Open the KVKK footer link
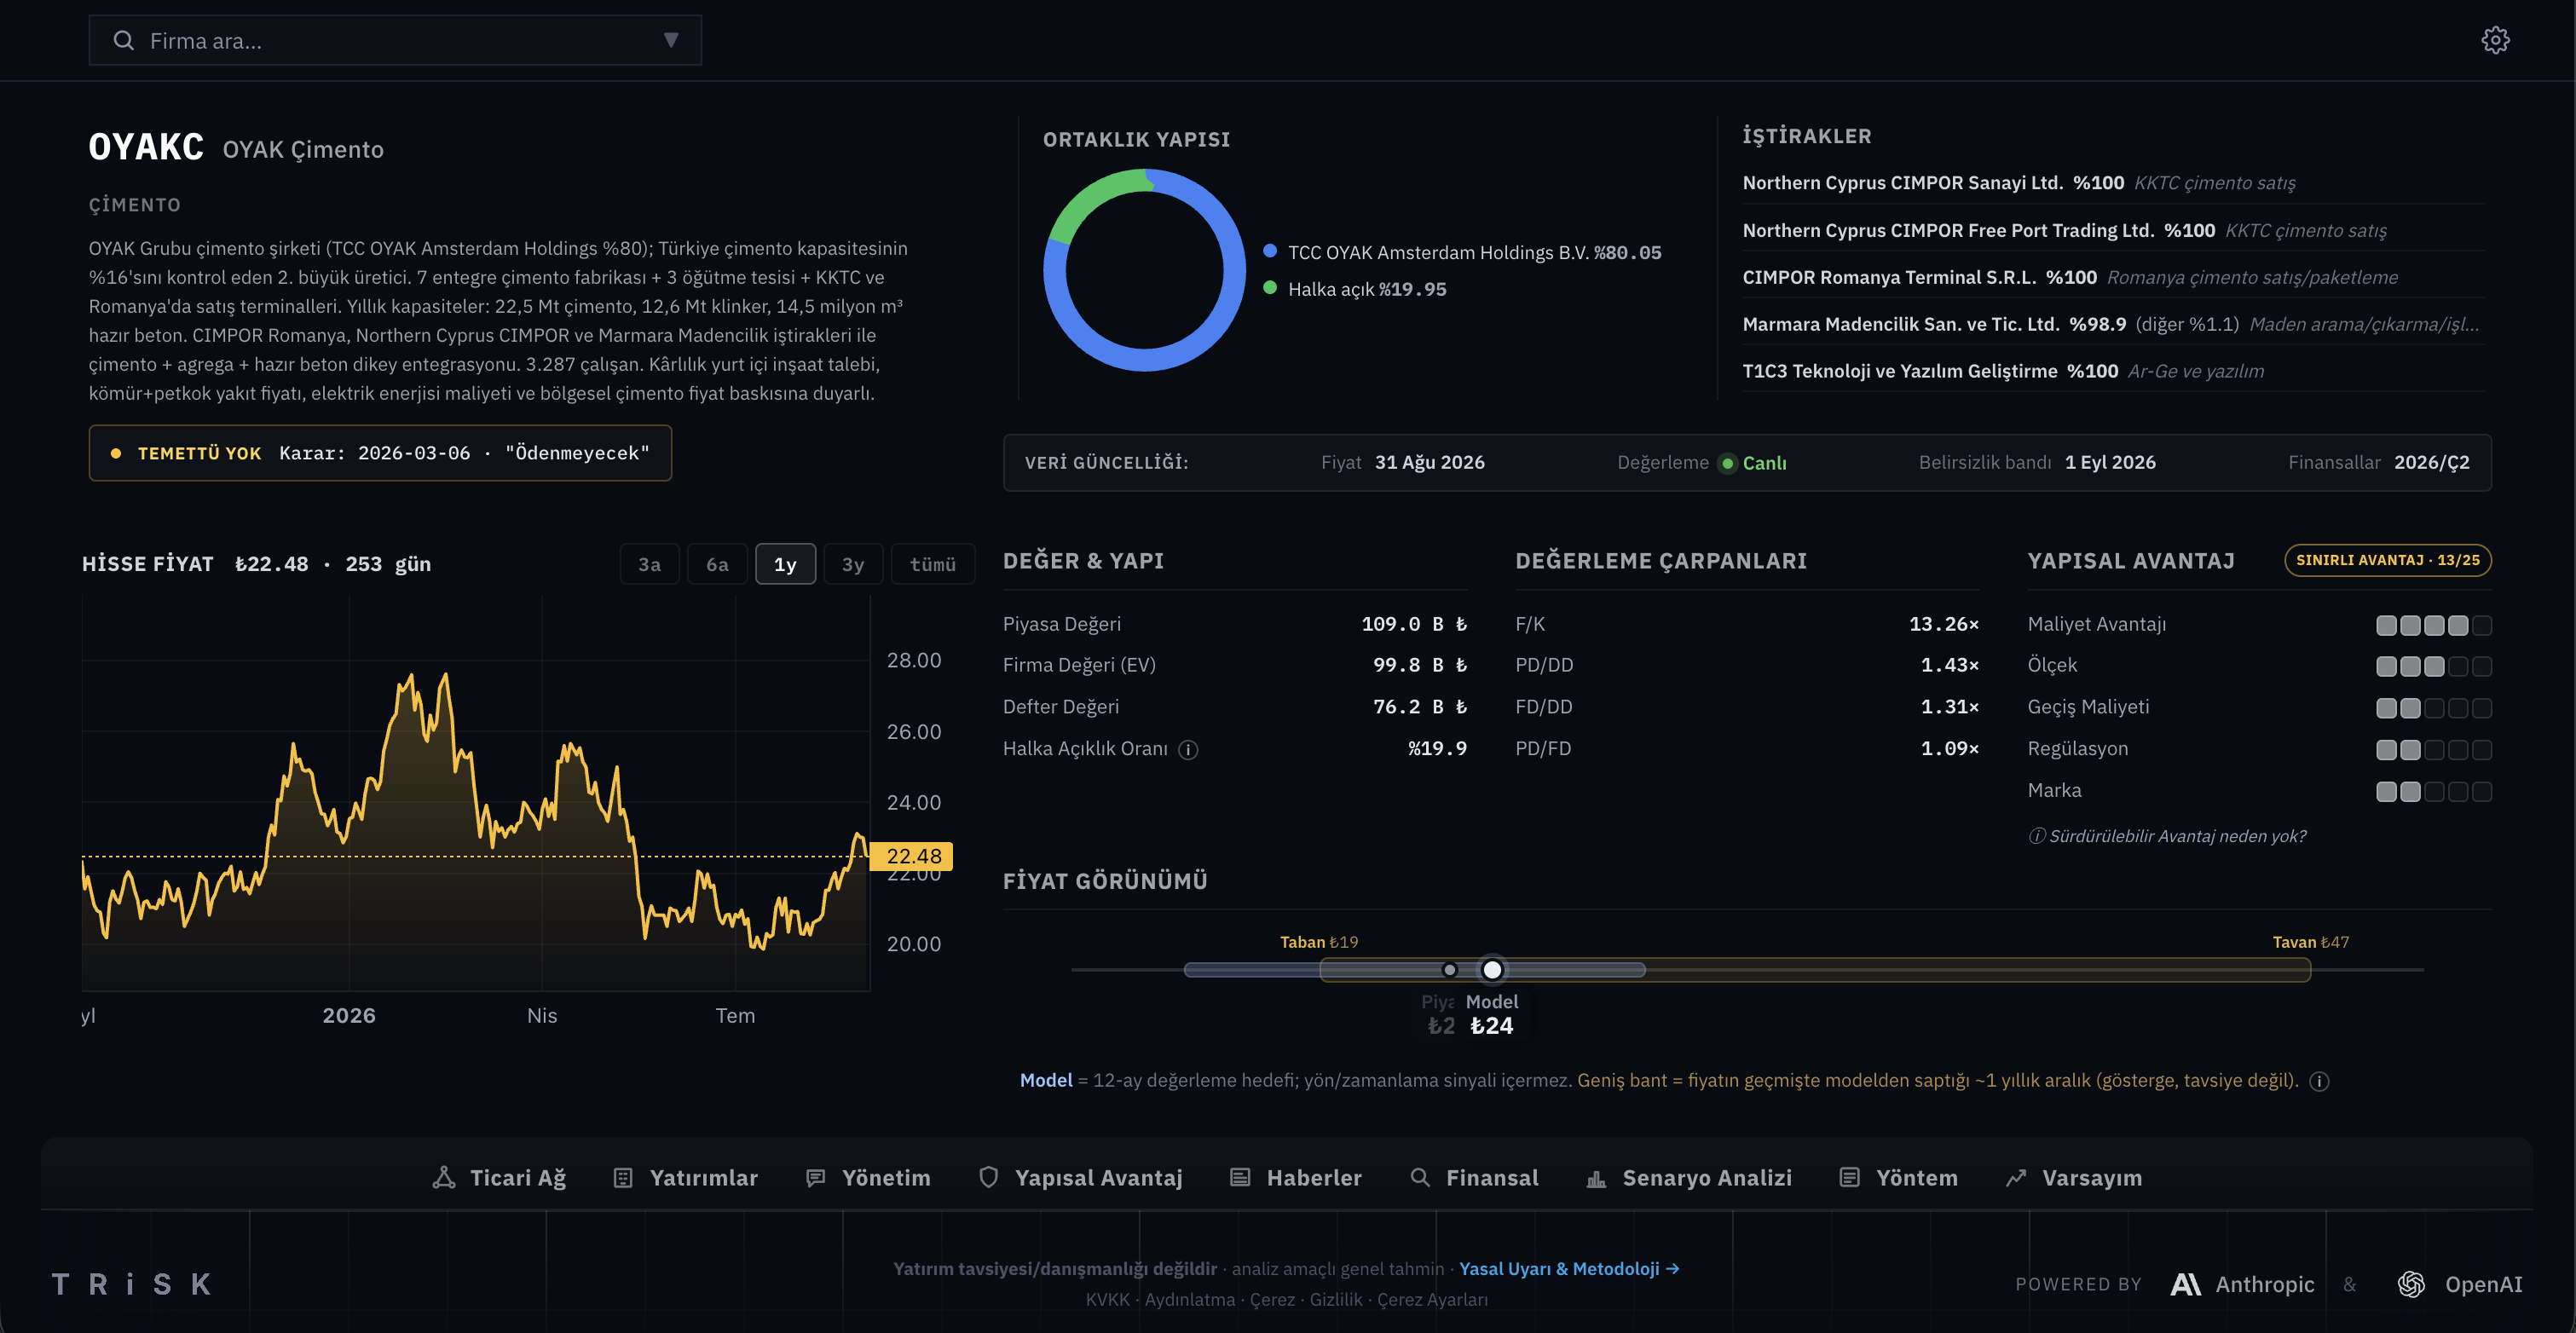This screenshot has width=2576, height=1333. (1107, 1299)
